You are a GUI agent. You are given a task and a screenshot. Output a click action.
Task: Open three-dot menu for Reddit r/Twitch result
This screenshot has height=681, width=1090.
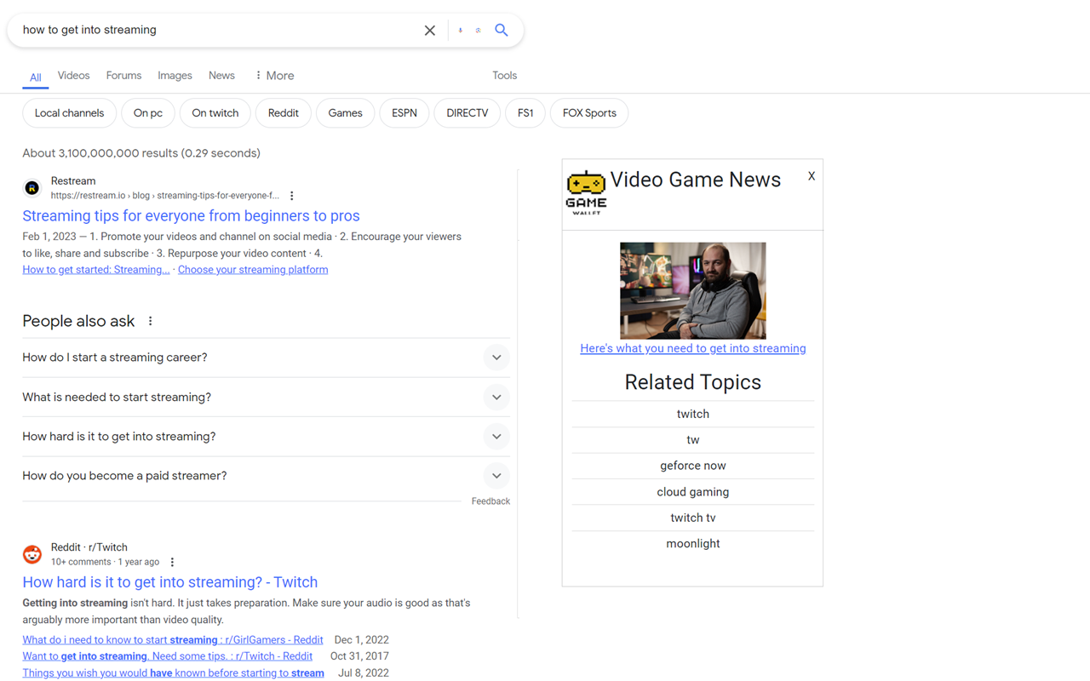pyautogui.click(x=172, y=563)
